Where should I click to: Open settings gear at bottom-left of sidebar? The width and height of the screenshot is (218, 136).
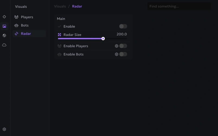point(4,129)
